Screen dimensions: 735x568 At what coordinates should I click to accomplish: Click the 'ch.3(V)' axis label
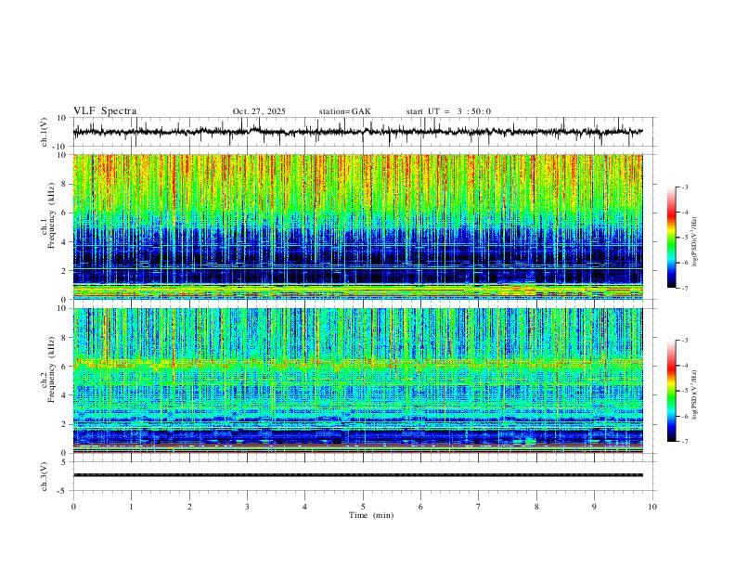tap(44, 476)
